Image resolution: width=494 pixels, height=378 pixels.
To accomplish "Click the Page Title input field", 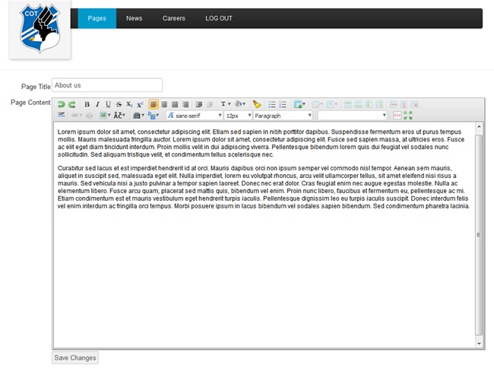I will coord(107,85).
